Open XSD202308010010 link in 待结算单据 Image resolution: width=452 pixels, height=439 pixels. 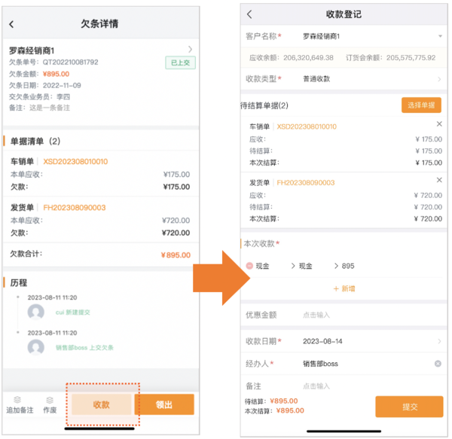[307, 127]
